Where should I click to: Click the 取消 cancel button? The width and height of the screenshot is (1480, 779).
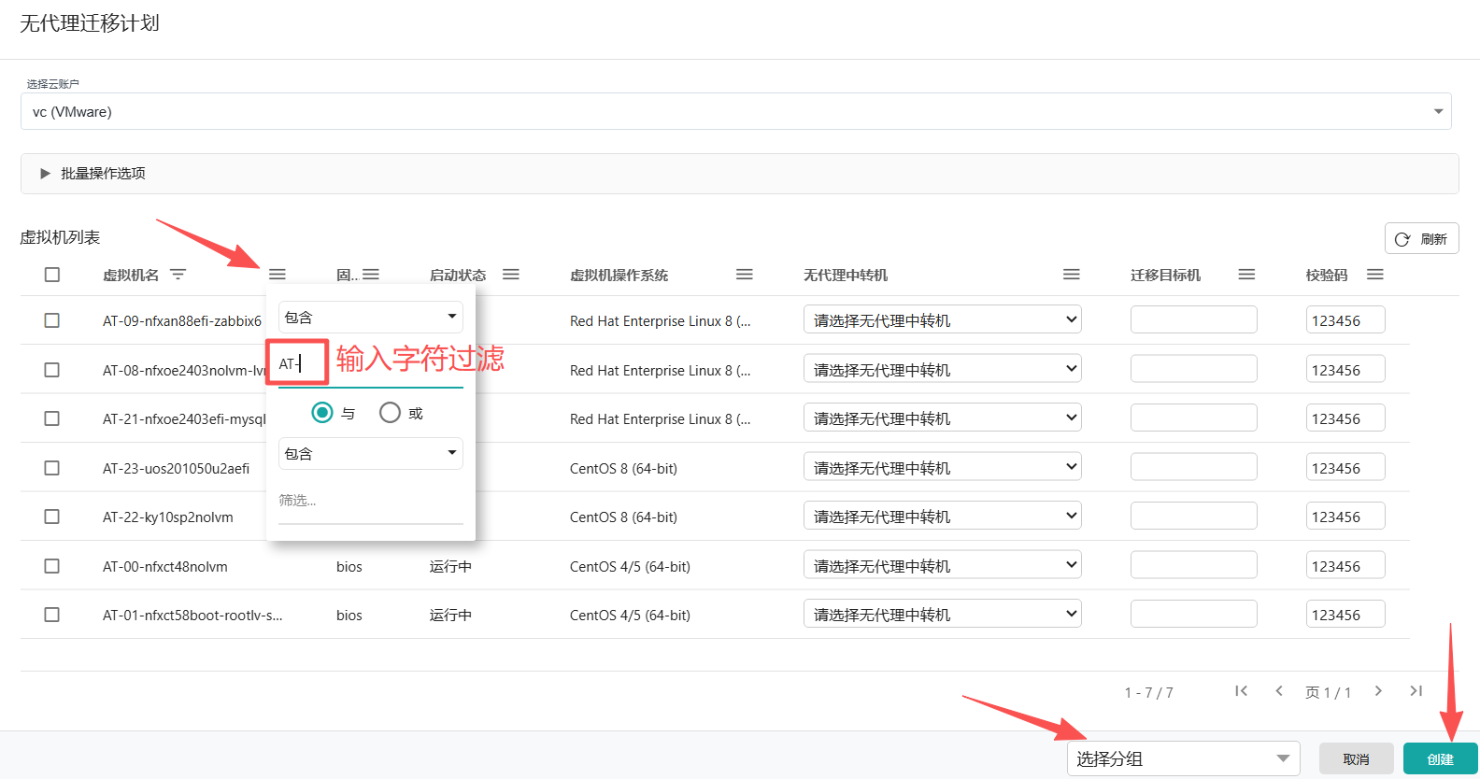coord(1356,759)
